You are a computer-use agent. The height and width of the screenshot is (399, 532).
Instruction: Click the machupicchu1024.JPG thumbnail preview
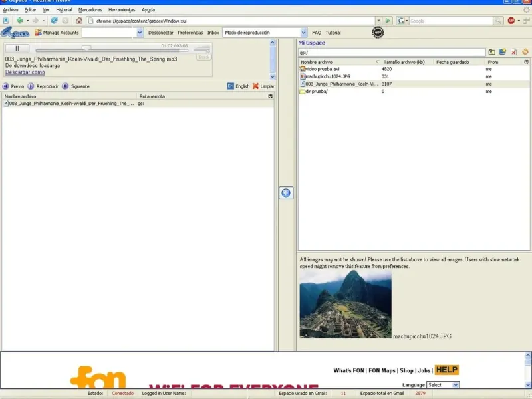[x=345, y=305]
